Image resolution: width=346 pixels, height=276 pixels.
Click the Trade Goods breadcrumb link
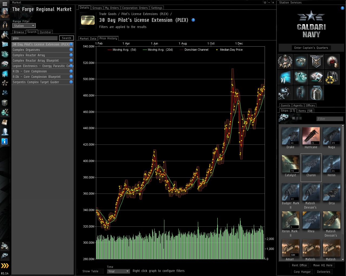pyautogui.click(x=108, y=14)
